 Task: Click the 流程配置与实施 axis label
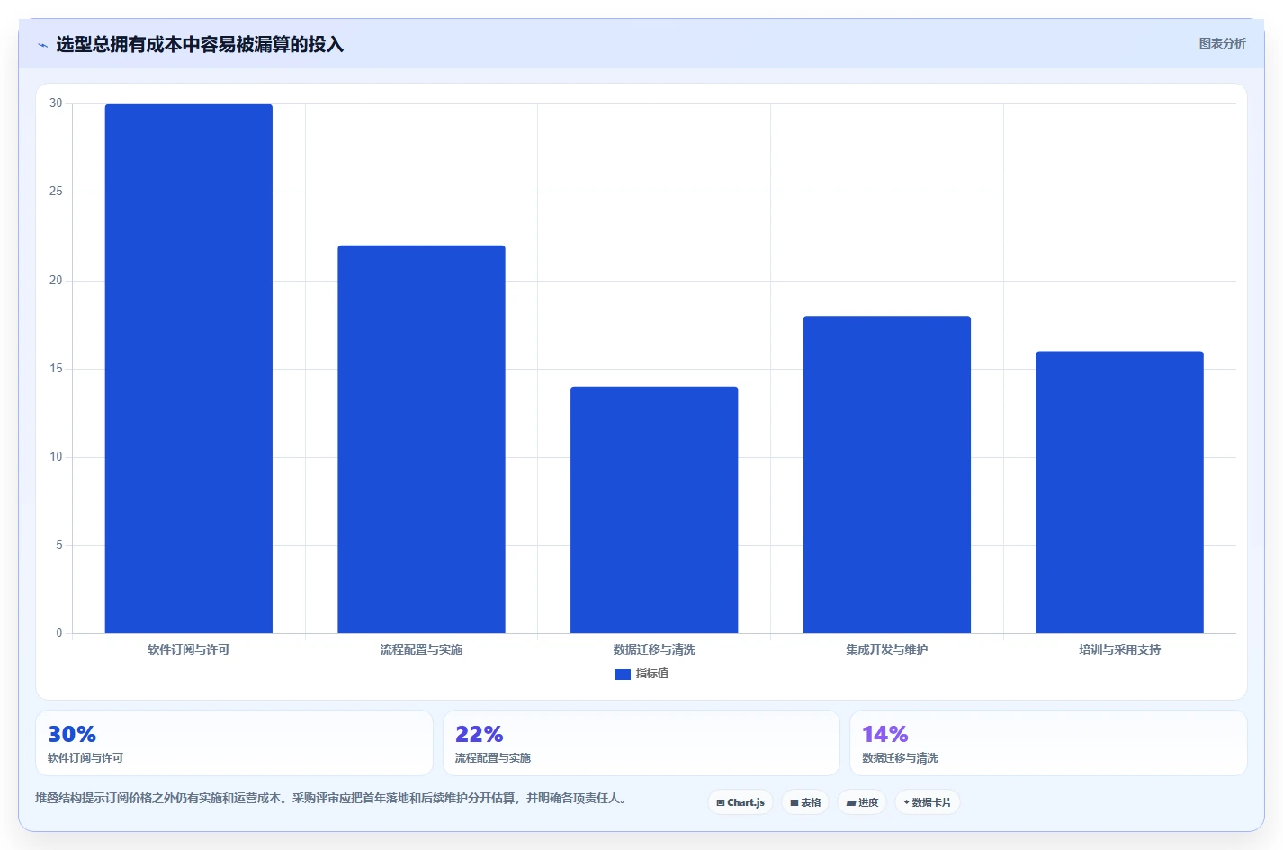[421, 649]
